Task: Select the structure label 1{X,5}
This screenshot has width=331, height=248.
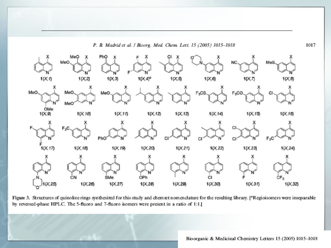Action: [176, 79]
